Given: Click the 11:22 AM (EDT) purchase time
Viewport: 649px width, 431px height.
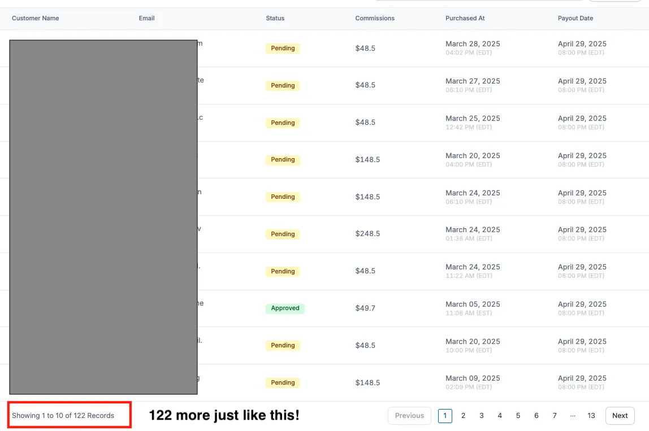Looking at the screenshot, I should click(469, 276).
